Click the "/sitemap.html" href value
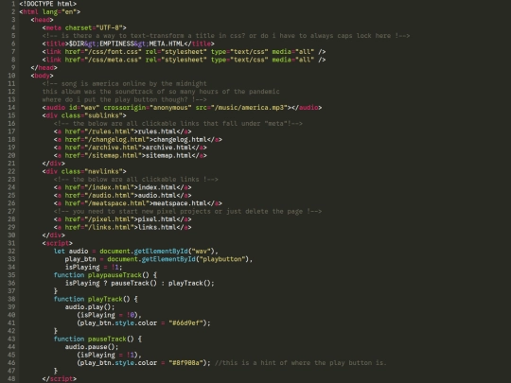Screen dimensions: 511x383 pyautogui.click(x=115, y=156)
